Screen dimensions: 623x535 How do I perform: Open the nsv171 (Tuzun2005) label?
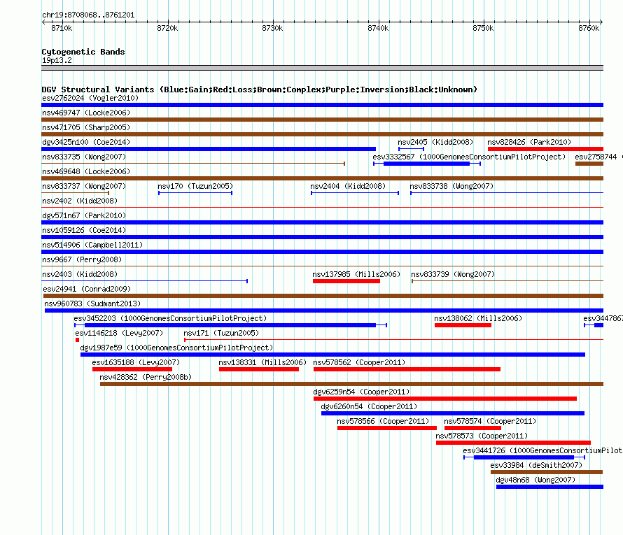[x=221, y=333]
